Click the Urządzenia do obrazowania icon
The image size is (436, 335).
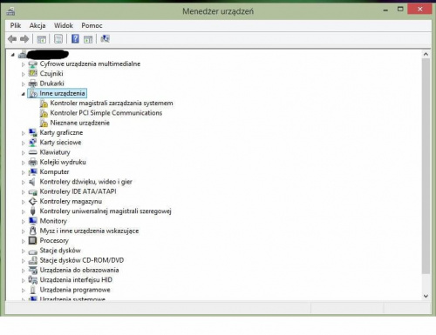[33, 270]
